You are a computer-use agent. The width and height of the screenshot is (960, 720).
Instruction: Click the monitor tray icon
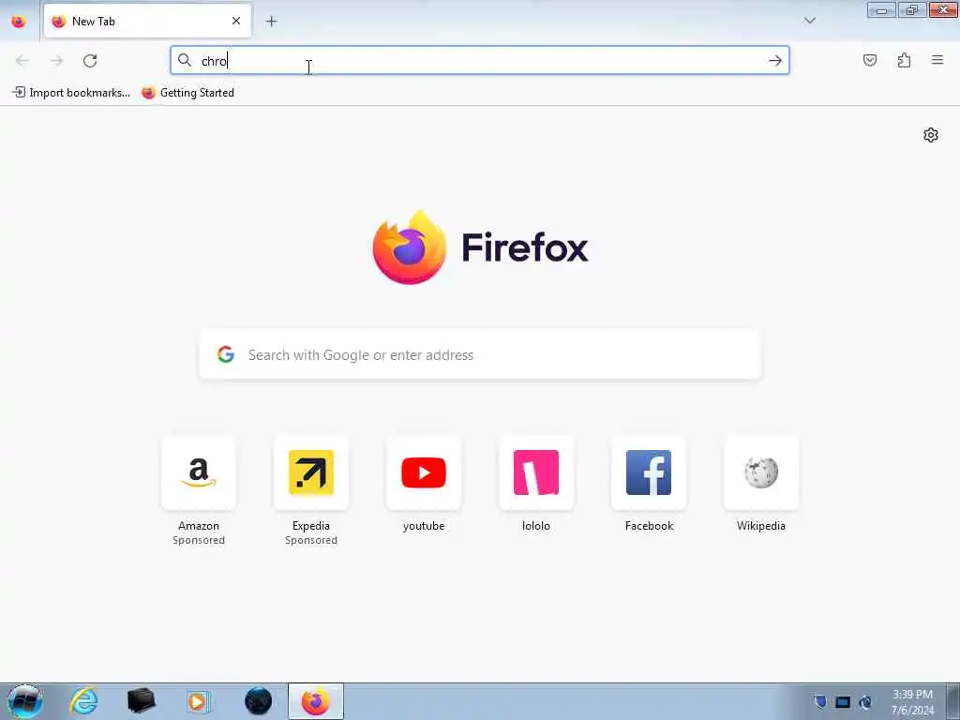point(843,702)
